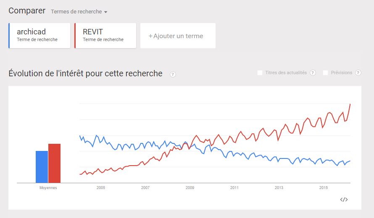374x218 pixels.
Task: Click the red REVIT average bar
Action: point(55,163)
